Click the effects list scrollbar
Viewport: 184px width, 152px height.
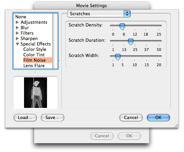[x=55, y=41]
